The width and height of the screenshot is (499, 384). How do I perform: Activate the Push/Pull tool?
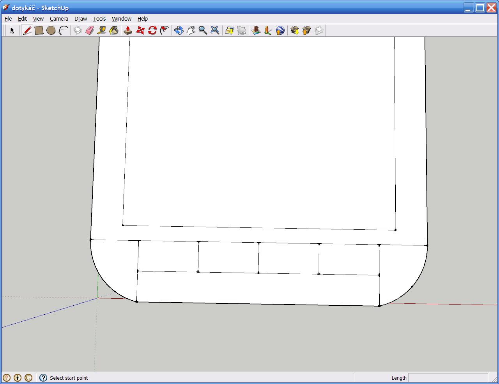128,30
